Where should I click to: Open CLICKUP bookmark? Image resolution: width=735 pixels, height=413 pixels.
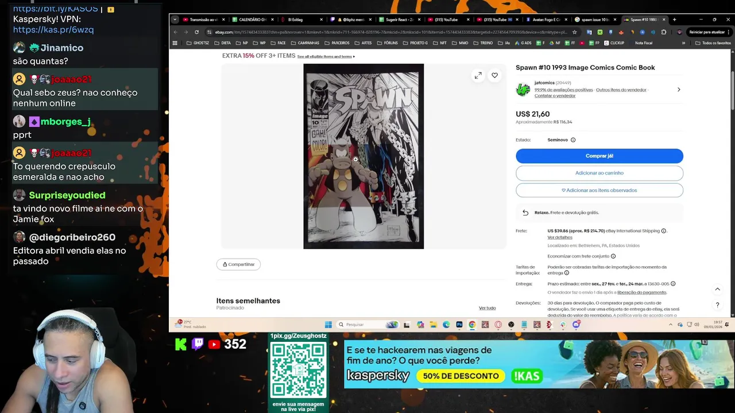pyautogui.click(x=614, y=43)
